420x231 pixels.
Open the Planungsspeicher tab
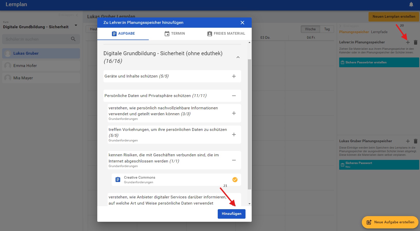click(354, 32)
